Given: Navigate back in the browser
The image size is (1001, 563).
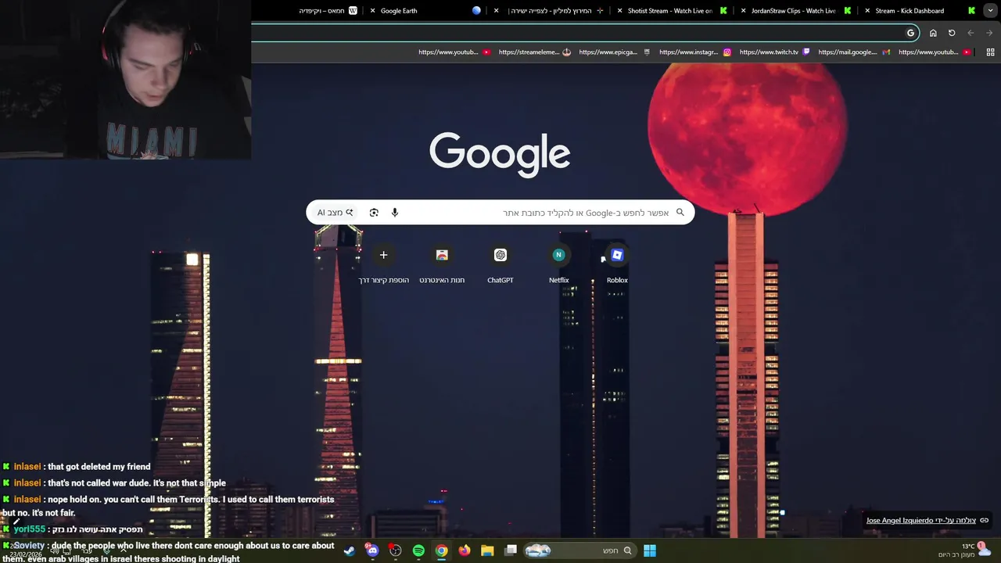Looking at the screenshot, I should tap(971, 33).
